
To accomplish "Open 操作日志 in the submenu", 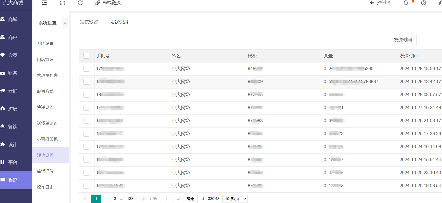I will (45, 187).
